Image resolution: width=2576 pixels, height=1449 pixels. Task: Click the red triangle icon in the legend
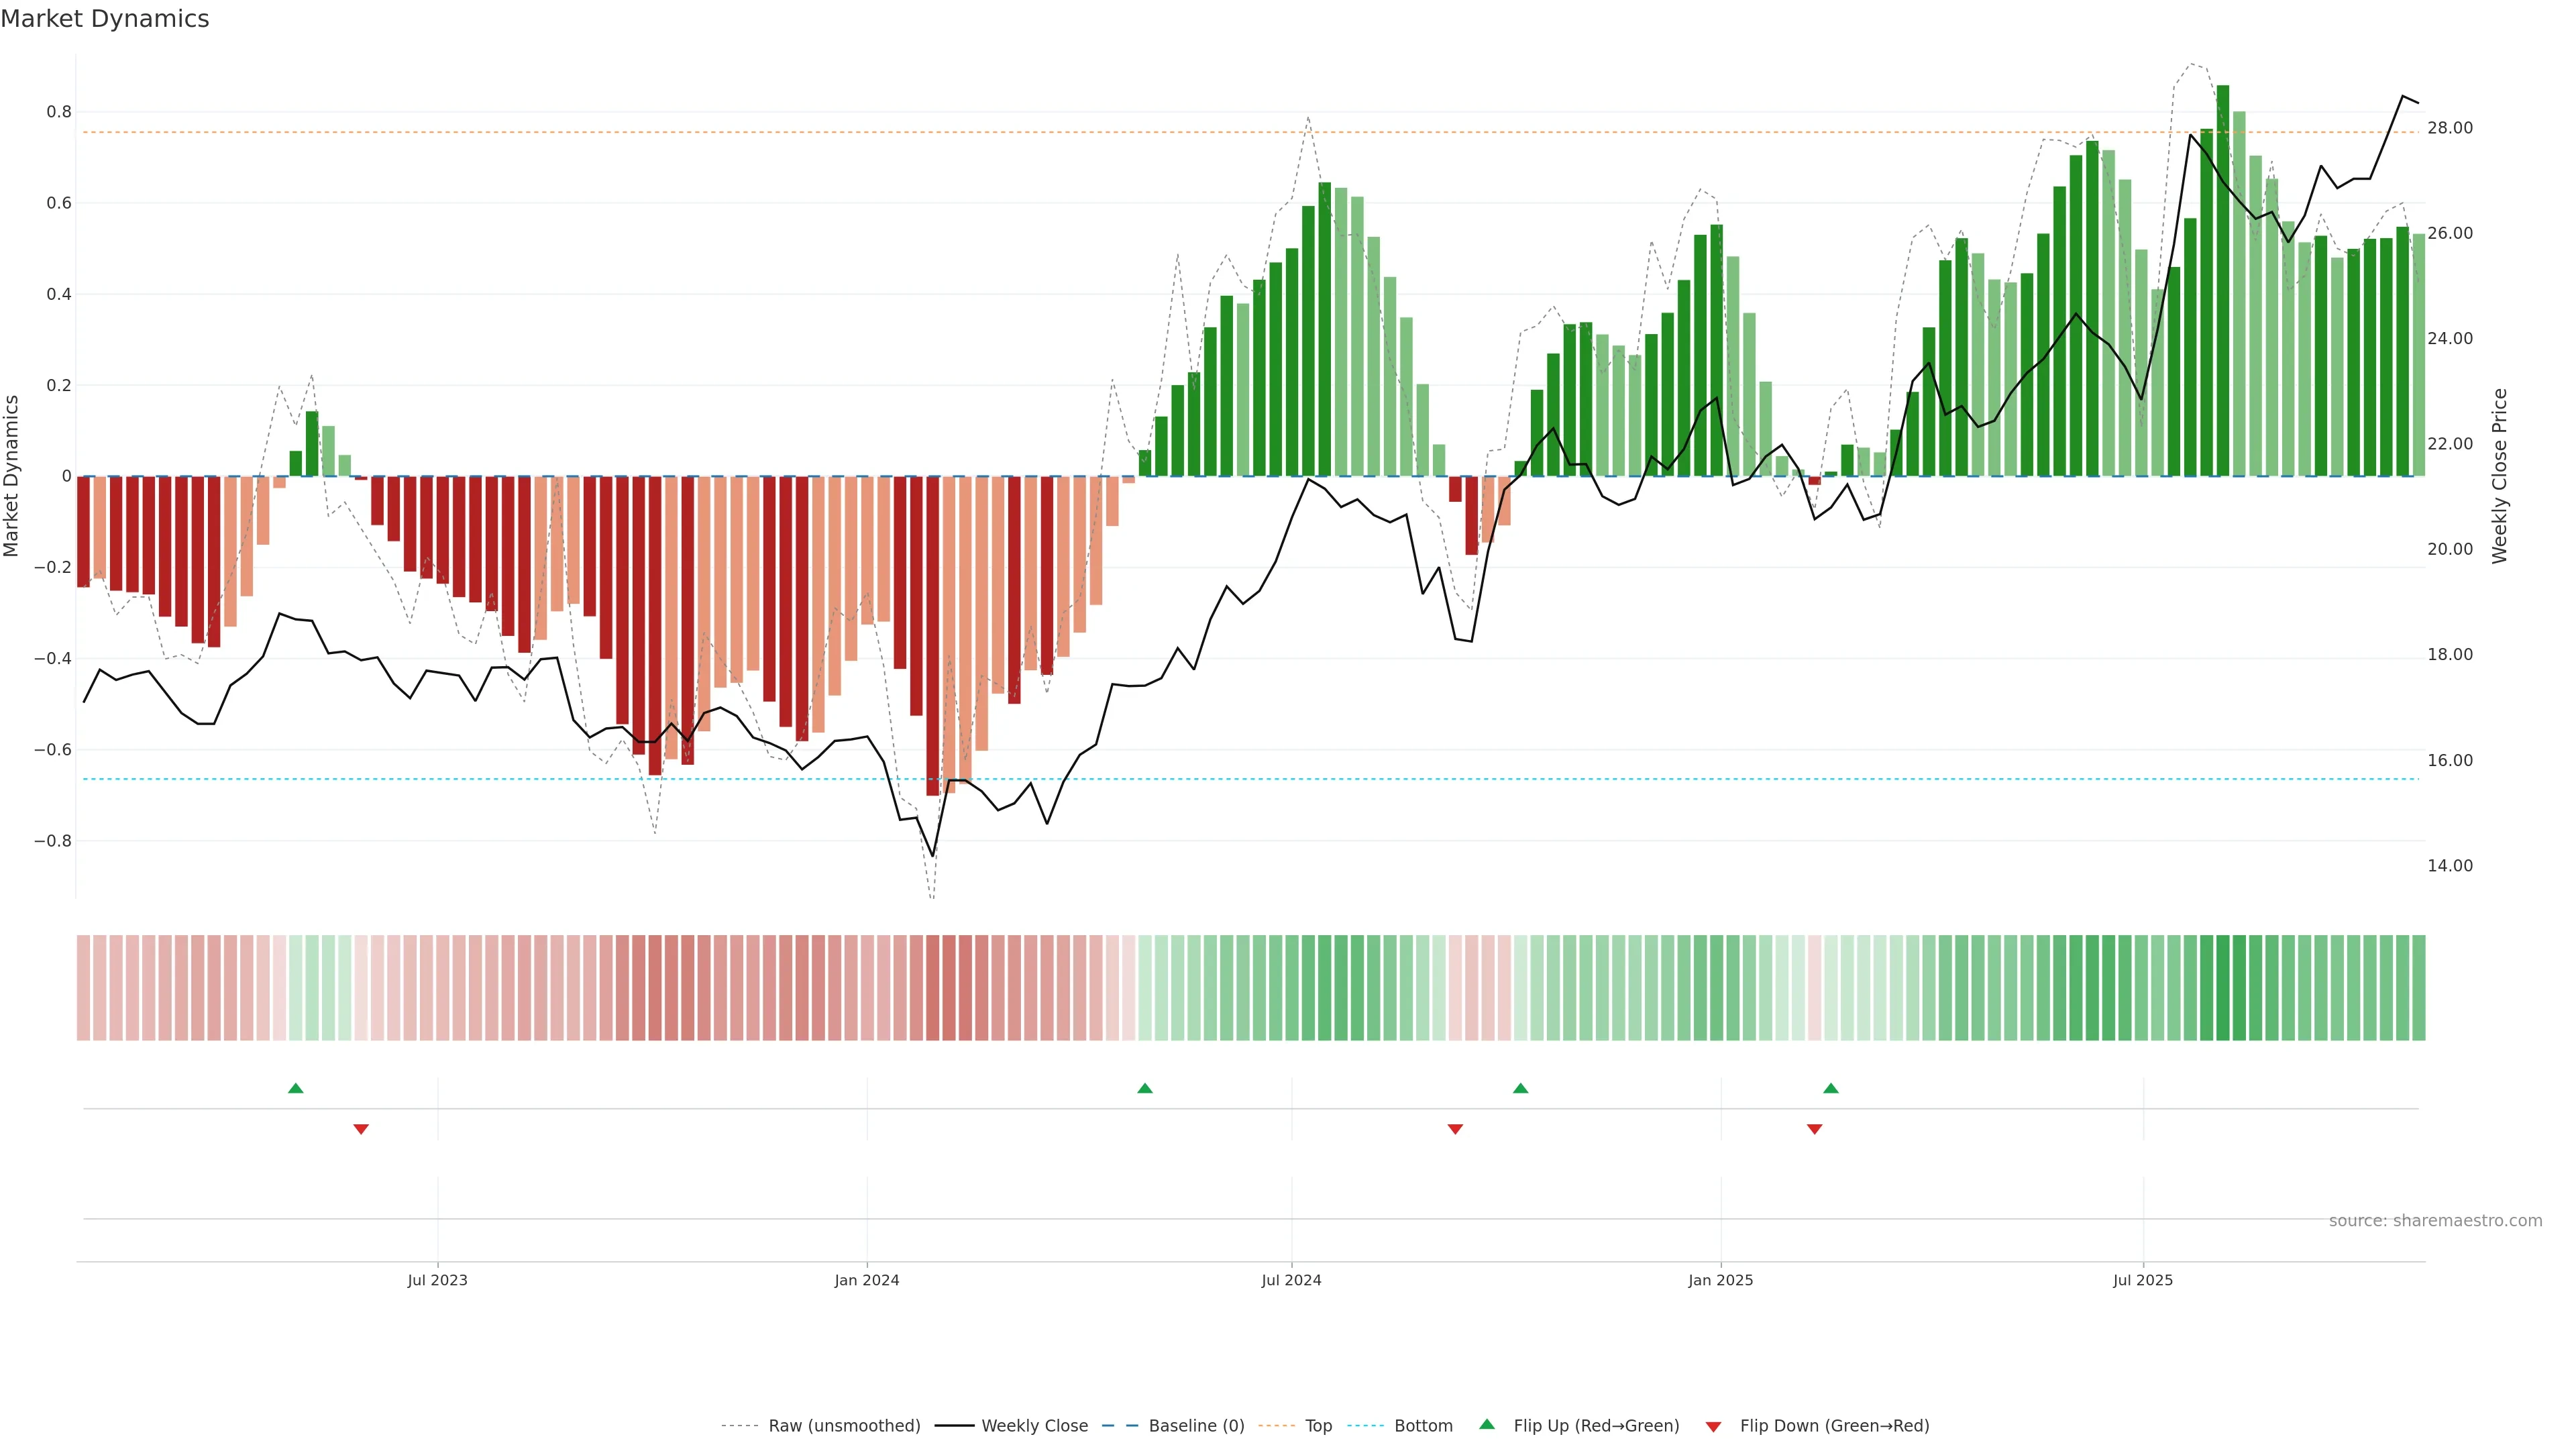[x=1713, y=1427]
